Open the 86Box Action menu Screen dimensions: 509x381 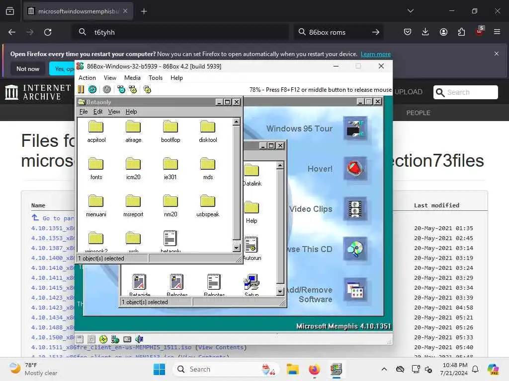coord(87,78)
